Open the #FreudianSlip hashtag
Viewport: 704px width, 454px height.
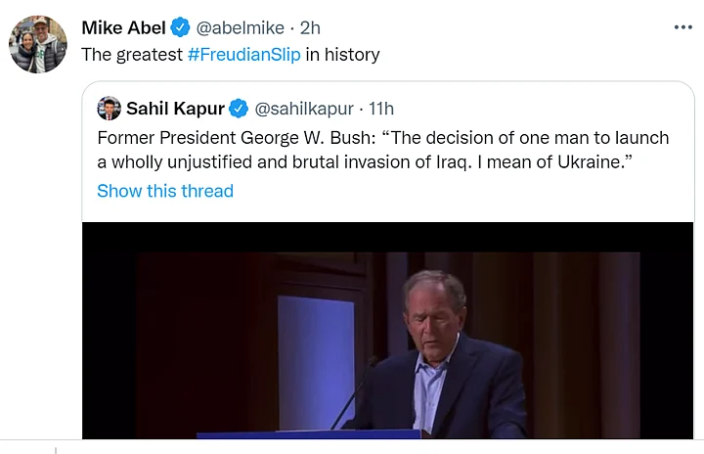tap(243, 55)
